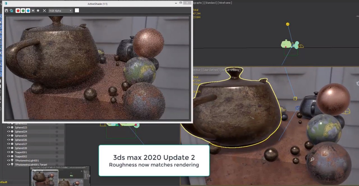Open the Standard viewport menu label

(210, 3)
